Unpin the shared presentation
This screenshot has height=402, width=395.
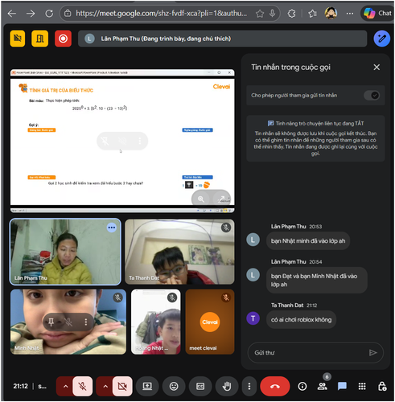point(105,141)
